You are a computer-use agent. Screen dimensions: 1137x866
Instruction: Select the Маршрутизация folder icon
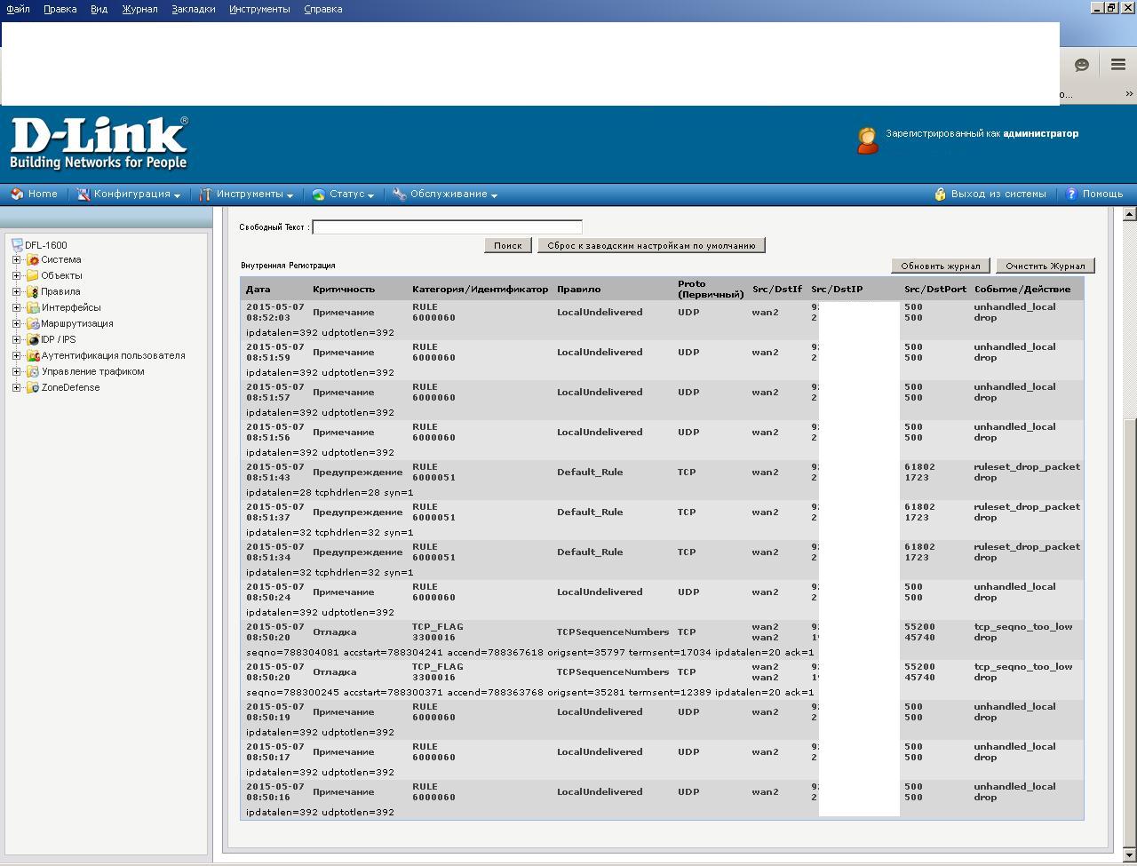pos(33,324)
